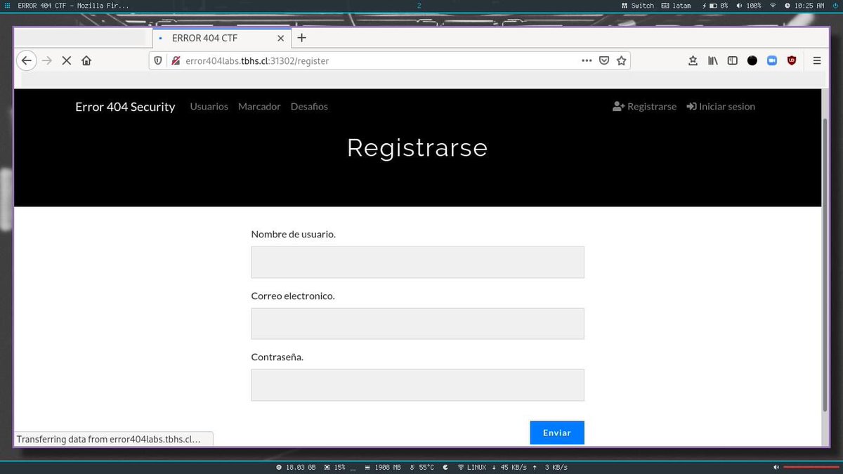
Task: Save page to Pocket
Action: pyautogui.click(x=604, y=61)
